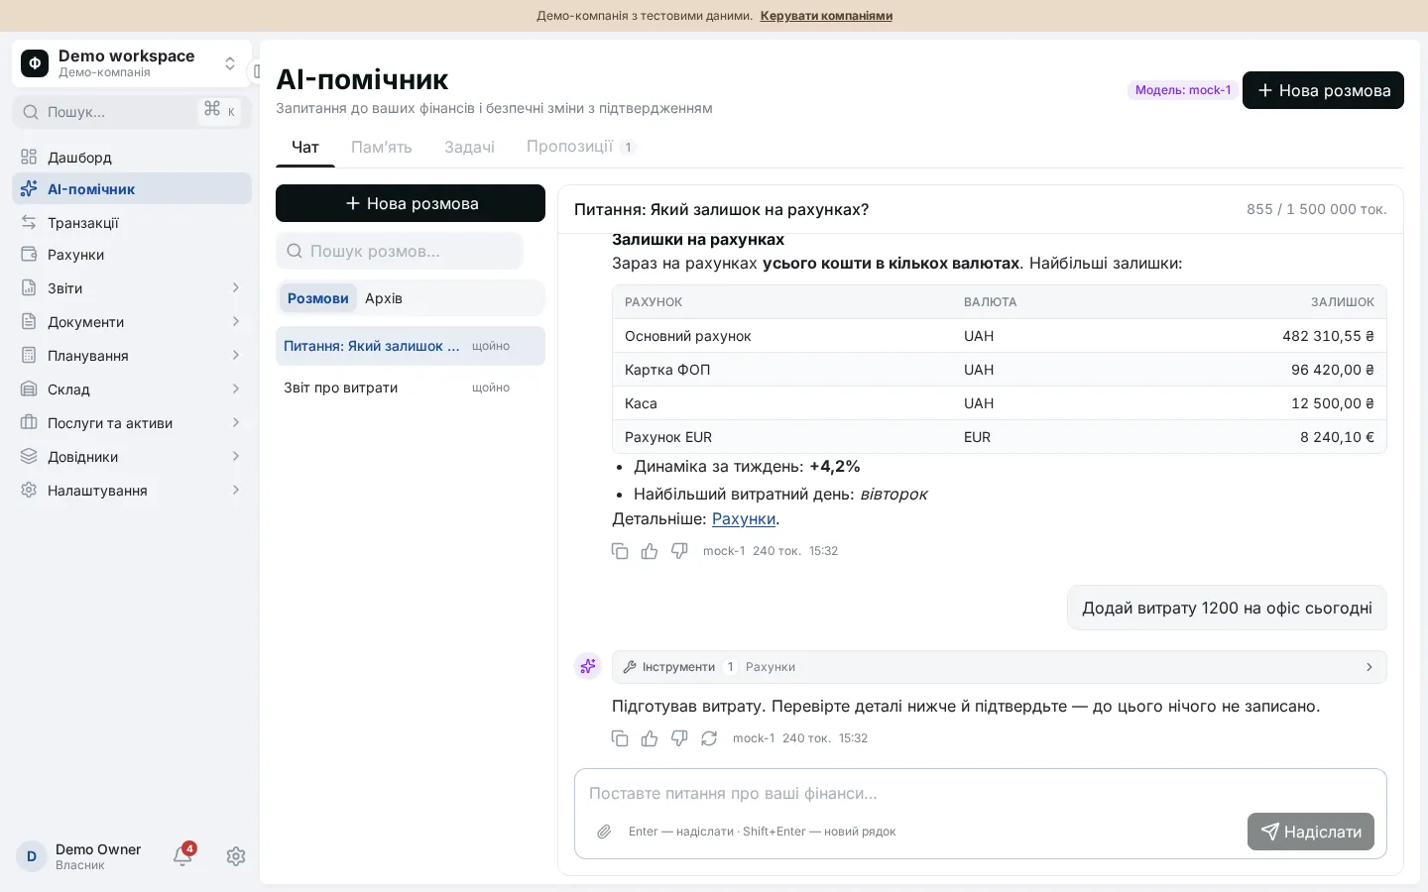Dislike the account balances reply
The width and height of the screenshot is (1428, 892).
click(679, 551)
